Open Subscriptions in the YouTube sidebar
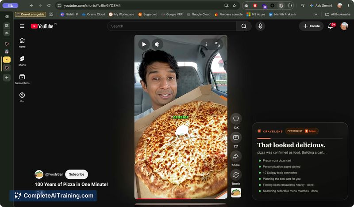This screenshot has height=207, width=354. 22,79
